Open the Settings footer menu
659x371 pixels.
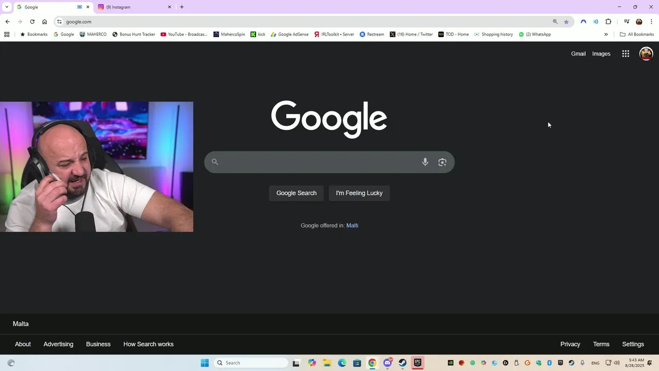pos(633,344)
